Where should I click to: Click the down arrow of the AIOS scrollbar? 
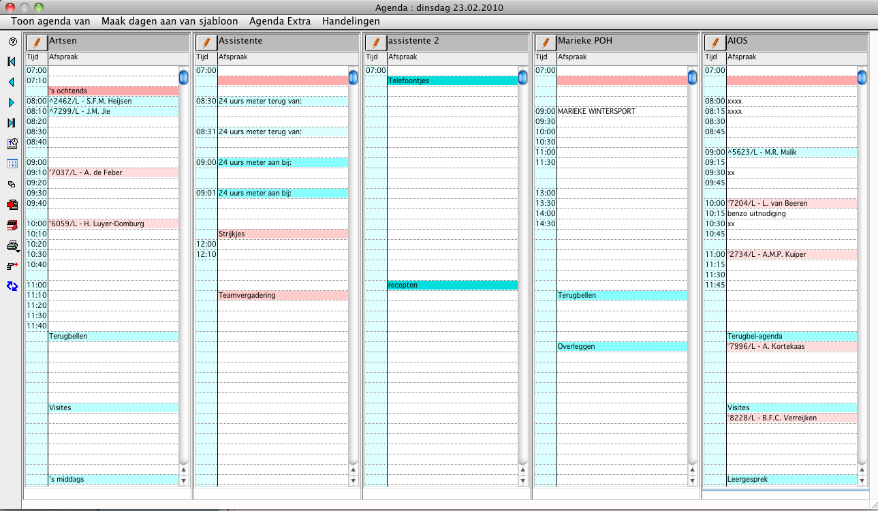click(862, 480)
